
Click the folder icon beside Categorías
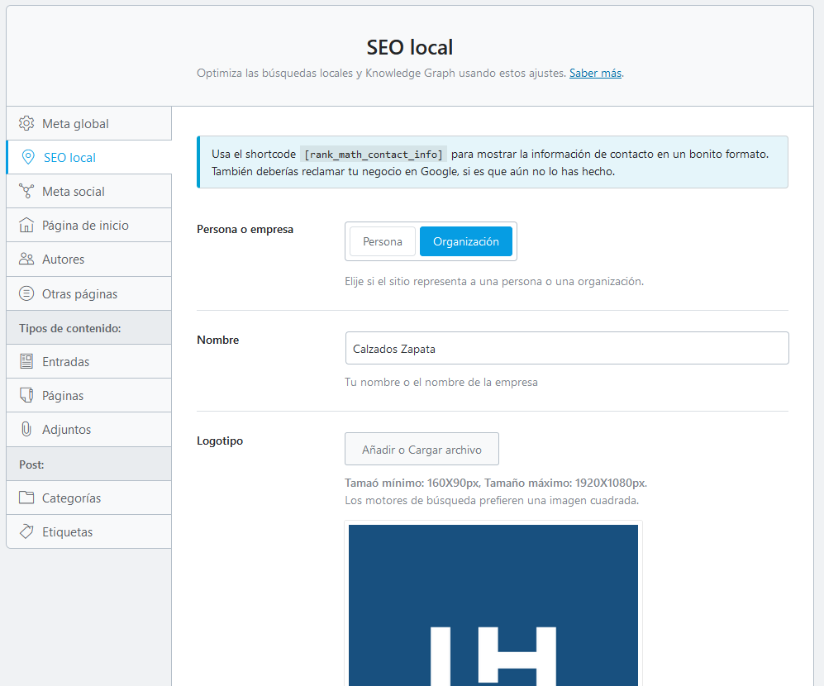(26, 498)
